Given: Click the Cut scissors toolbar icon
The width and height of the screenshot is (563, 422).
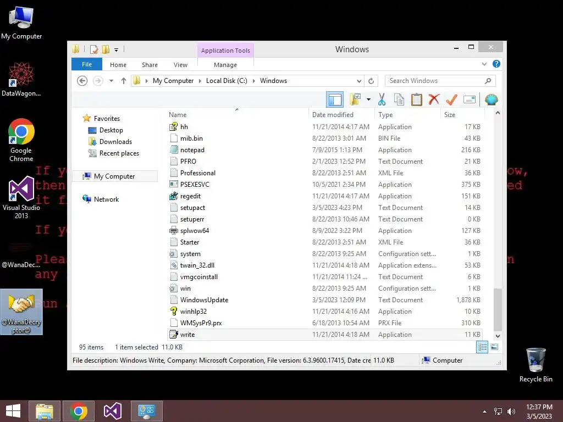Looking at the screenshot, I should [x=382, y=99].
